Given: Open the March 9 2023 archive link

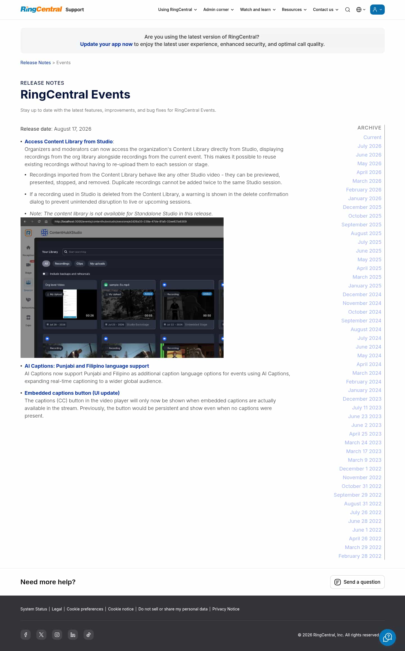Looking at the screenshot, I should point(364,460).
